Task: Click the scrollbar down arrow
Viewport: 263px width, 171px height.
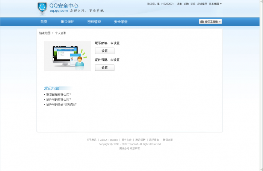Action: click(261, 170)
